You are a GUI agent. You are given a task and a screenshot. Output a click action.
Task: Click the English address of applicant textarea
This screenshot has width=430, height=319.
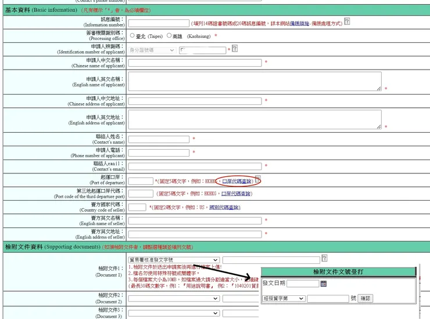[x=255, y=119]
